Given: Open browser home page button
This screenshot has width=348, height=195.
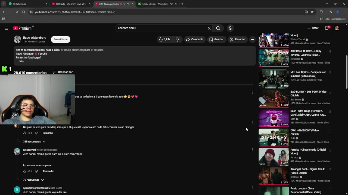Looking at the screenshot, I should (x=23, y=12).
